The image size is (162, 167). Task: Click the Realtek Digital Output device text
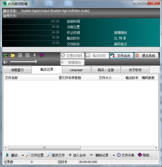tap(55, 11)
